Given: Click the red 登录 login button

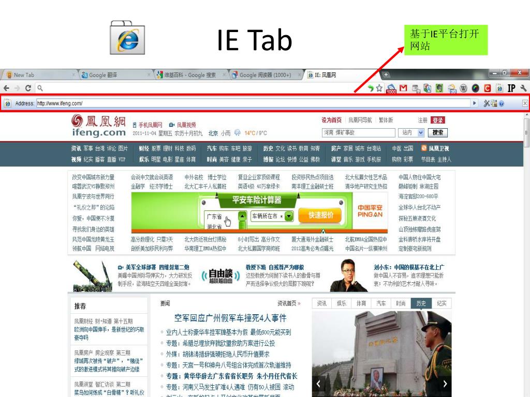Looking at the screenshot, I should click(438, 120).
